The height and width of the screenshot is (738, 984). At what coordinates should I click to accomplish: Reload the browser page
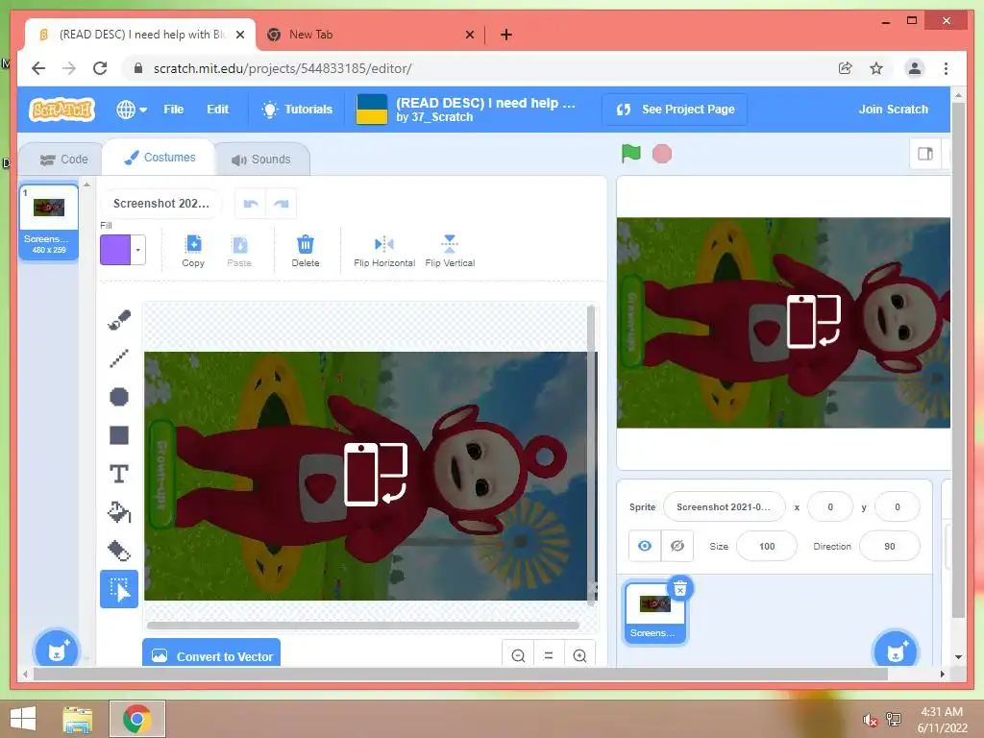pyautogui.click(x=100, y=68)
